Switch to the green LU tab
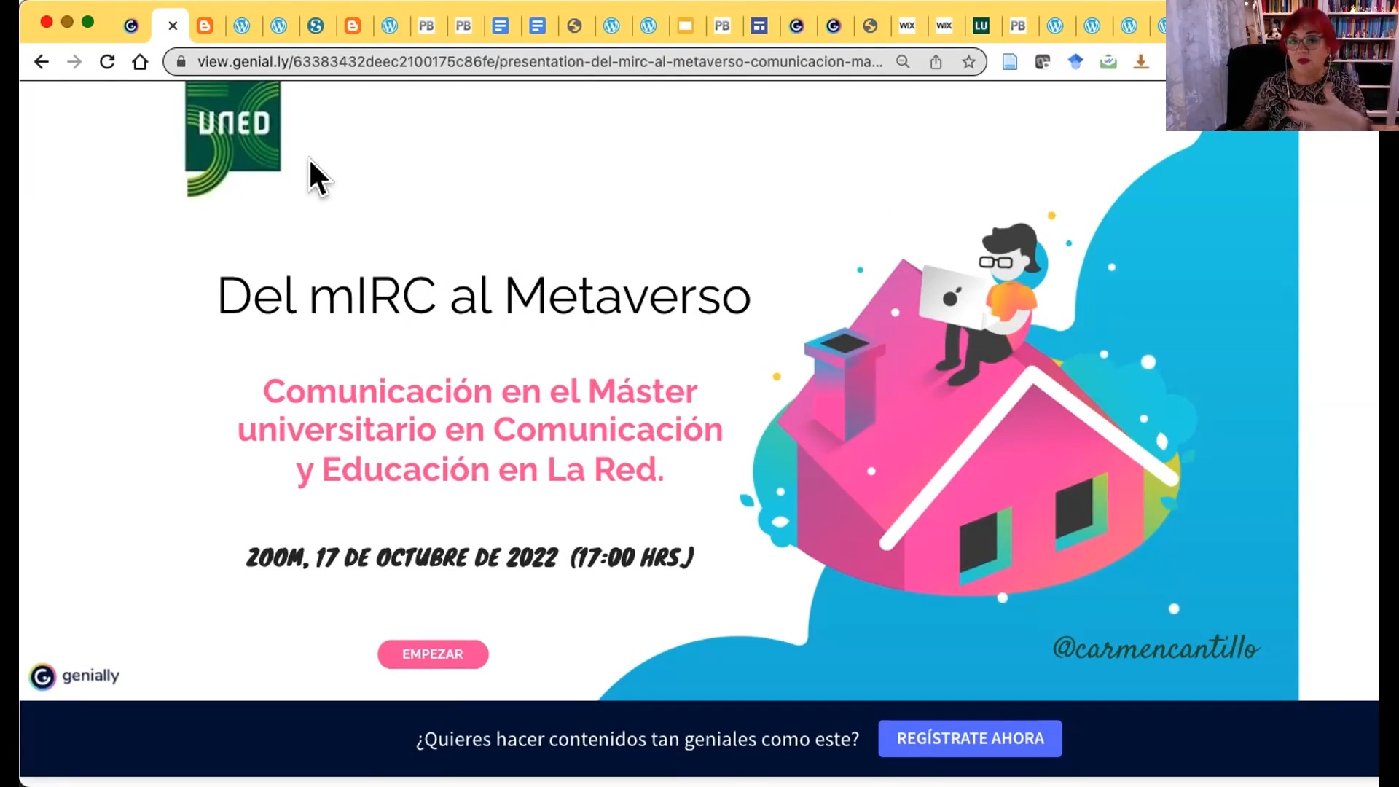 pyautogui.click(x=981, y=26)
